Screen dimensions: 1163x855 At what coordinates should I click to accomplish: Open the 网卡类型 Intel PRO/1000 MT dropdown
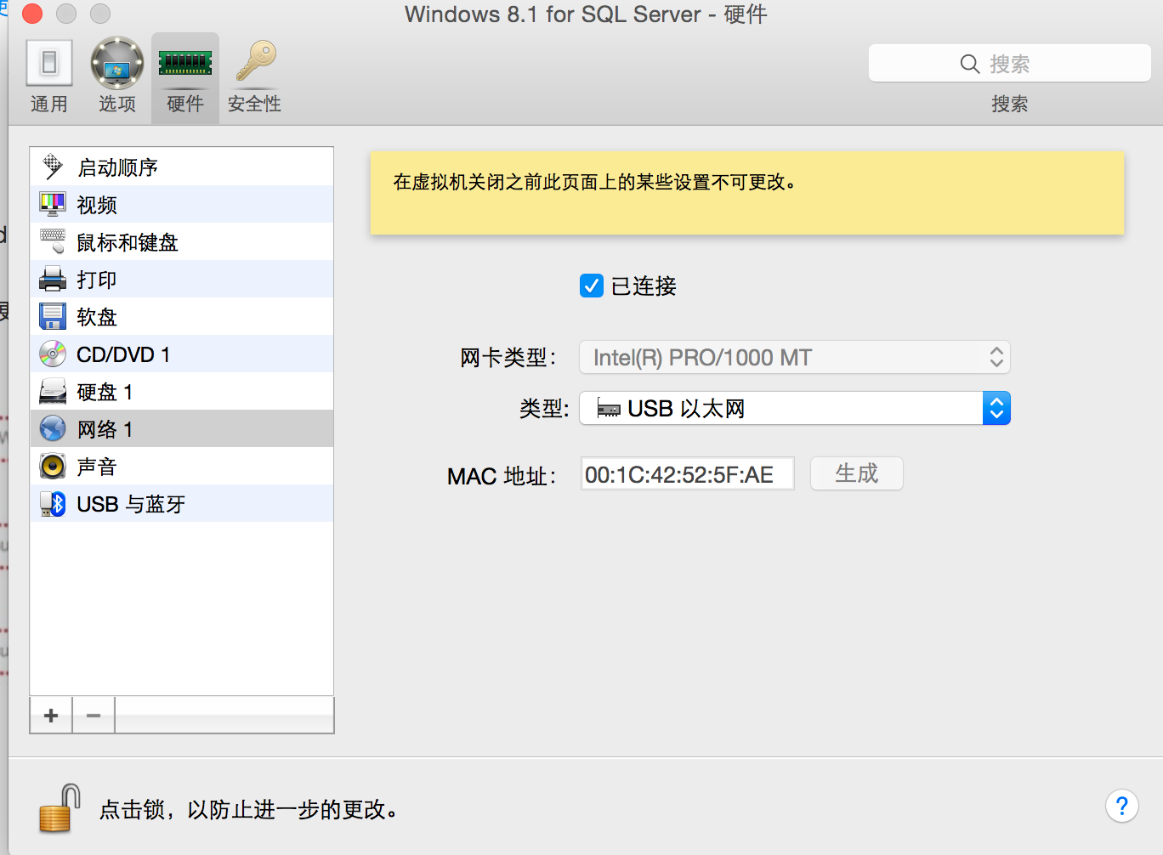pos(795,357)
